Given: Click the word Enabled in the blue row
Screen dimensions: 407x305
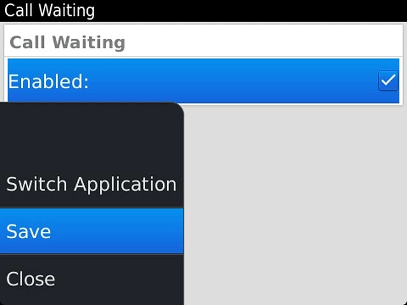Looking at the screenshot, I should click(x=47, y=81).
